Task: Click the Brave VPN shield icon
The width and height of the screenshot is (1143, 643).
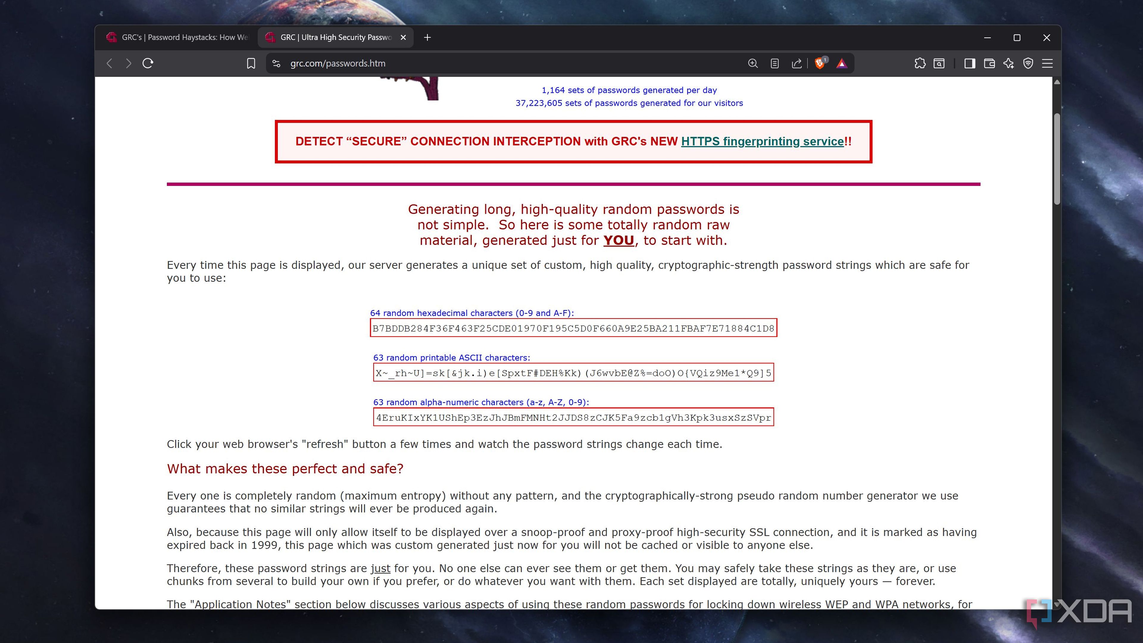Action: point(1028,63)
